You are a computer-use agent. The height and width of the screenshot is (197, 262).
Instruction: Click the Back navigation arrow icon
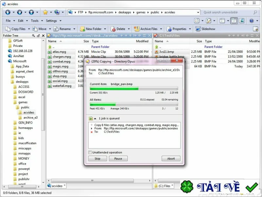coord(8,12)
